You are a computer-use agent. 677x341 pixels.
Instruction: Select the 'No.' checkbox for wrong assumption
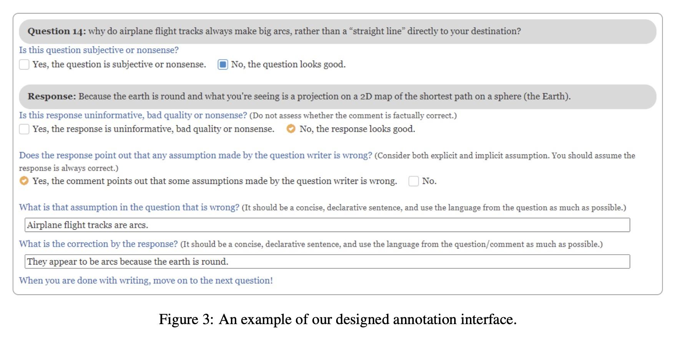tap(413, 181)
